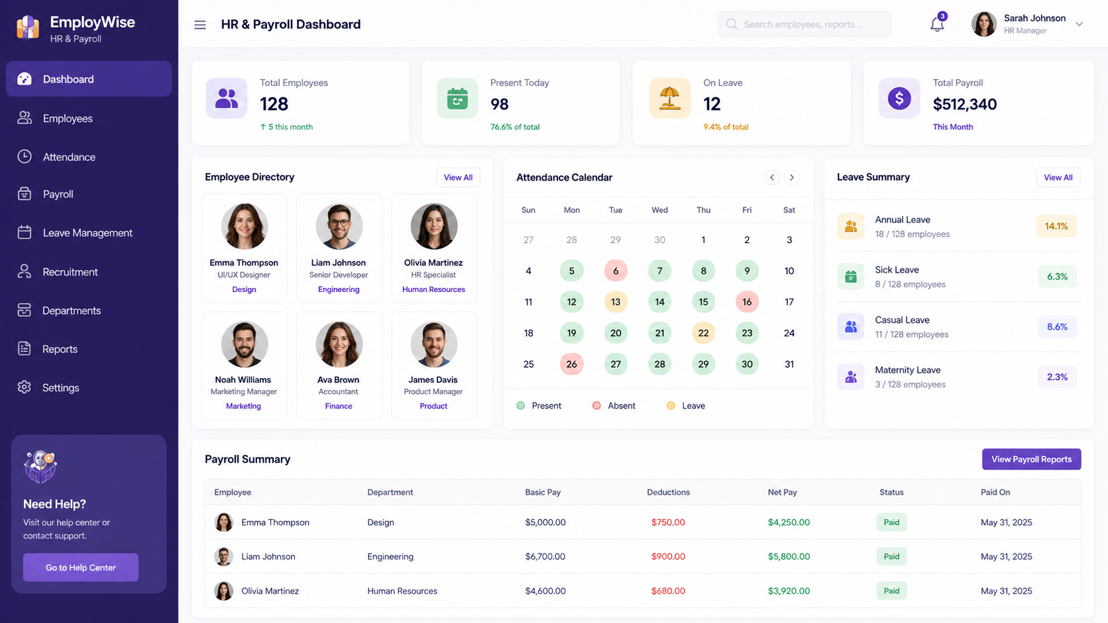Click the Need Help robot icon

40,467
